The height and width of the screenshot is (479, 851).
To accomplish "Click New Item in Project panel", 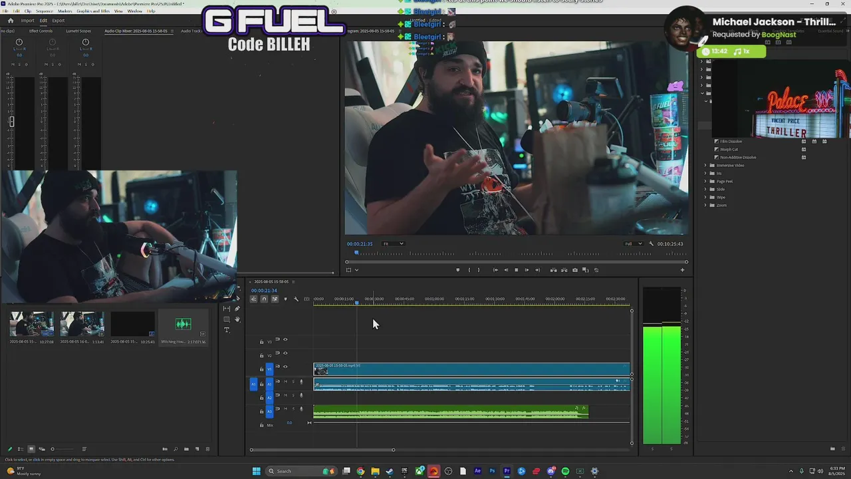I will coord(197,449).
